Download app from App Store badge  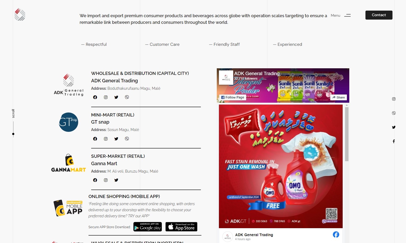tap(182, 227)
